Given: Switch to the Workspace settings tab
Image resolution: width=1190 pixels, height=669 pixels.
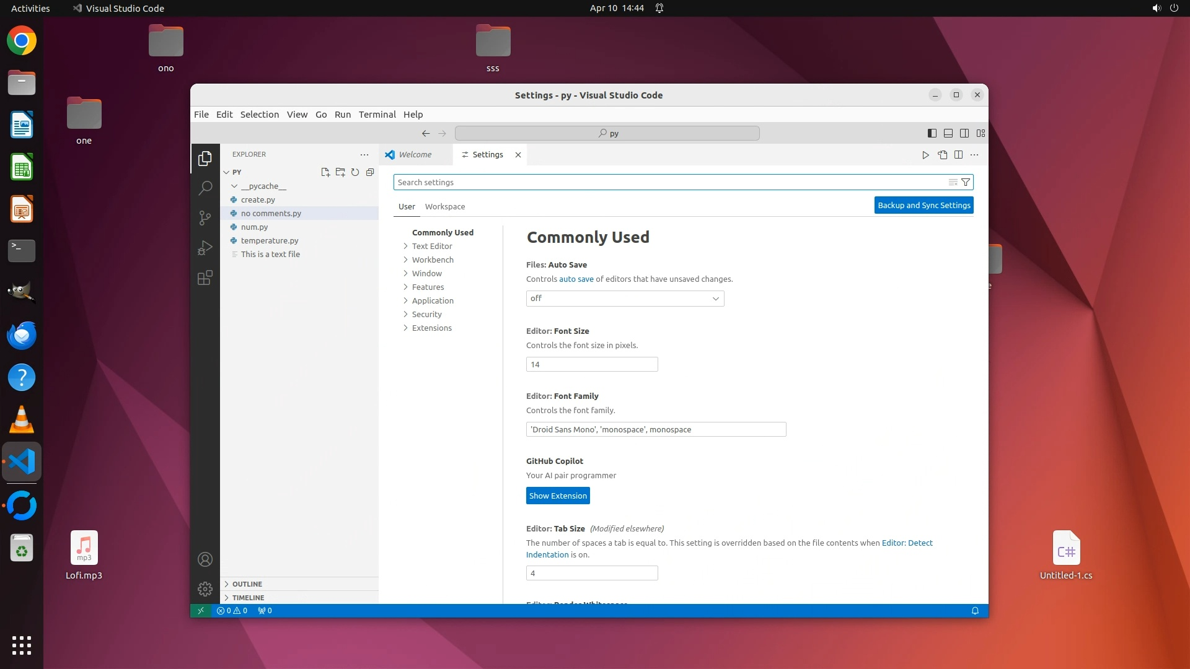Looking at the screenshot, I should click(444, 206).
